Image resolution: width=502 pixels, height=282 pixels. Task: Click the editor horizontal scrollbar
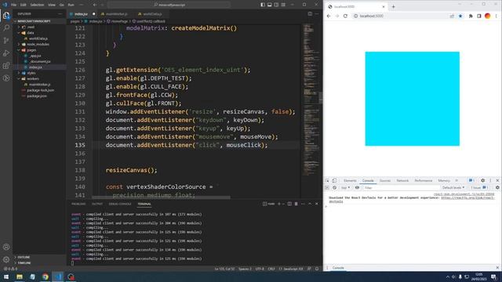click(162, 197)
